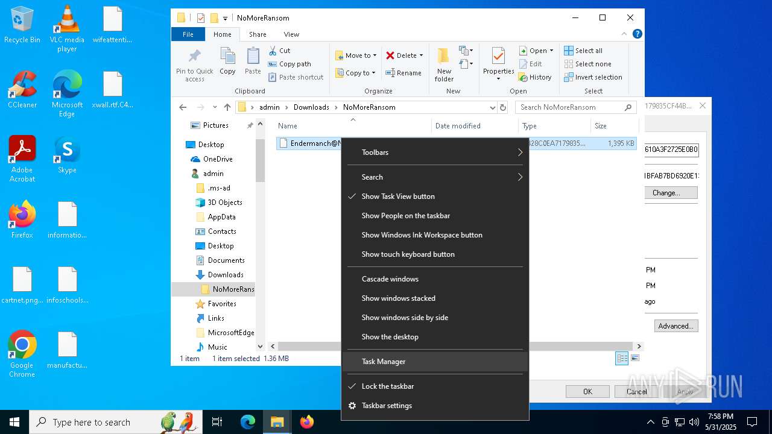
Task: Open Quick Access Toolbar customize dropdown
Action: 225,18
